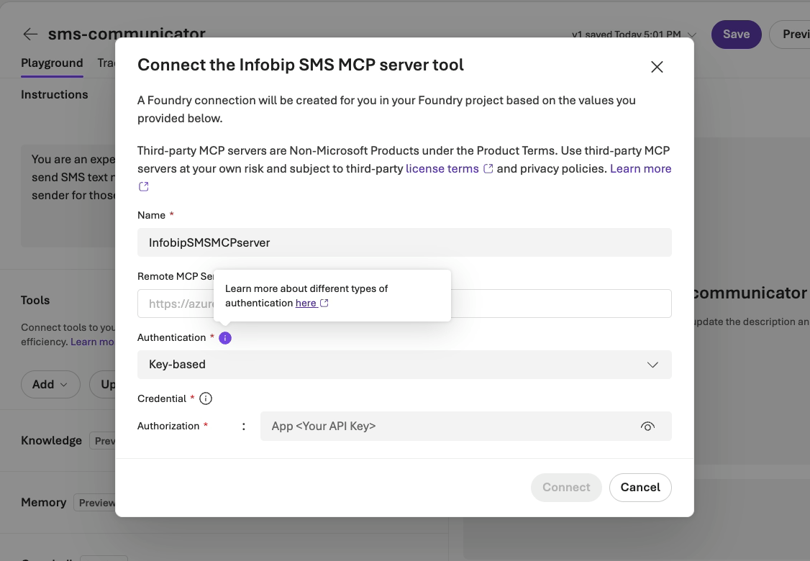Click external link icon beside license terms
Viewport: 810px width, 561px height.
pyautogui.click(x=488, y=168)
